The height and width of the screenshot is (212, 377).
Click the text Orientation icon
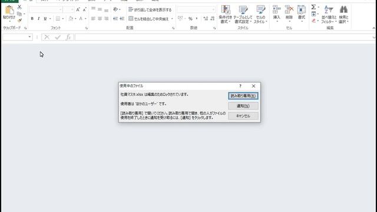click(x=116, y=9)
